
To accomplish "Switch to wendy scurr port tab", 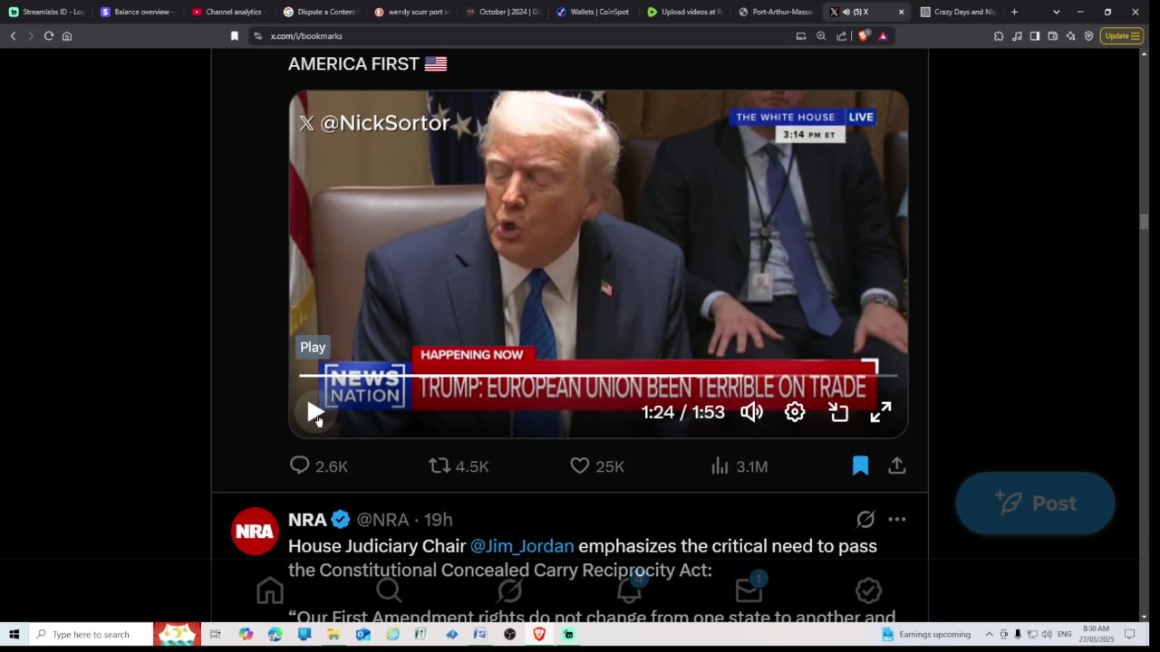I will 412,12.
